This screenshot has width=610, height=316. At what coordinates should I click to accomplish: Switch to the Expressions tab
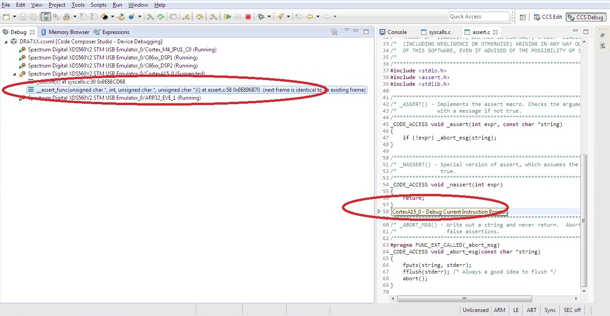point(111,32)
